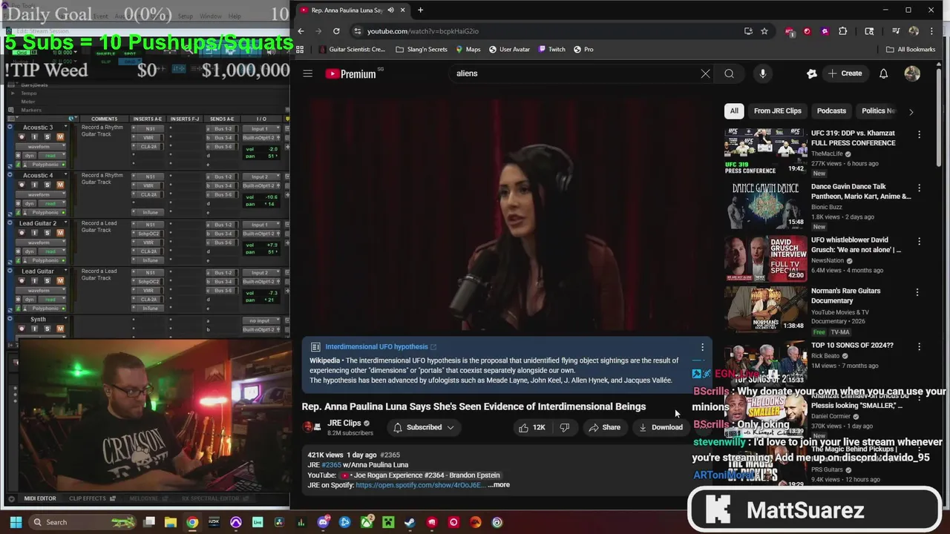Viewport: 950px width, 534px height.
Task: Select the 'From JRE Clips' chip
Action: coord(777,111)
